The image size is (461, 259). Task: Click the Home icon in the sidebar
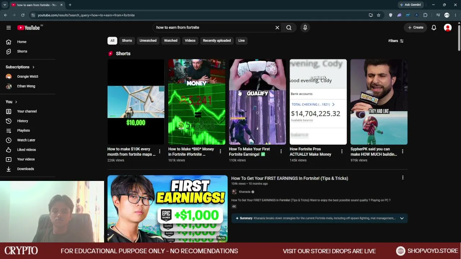tap(9, 42)
